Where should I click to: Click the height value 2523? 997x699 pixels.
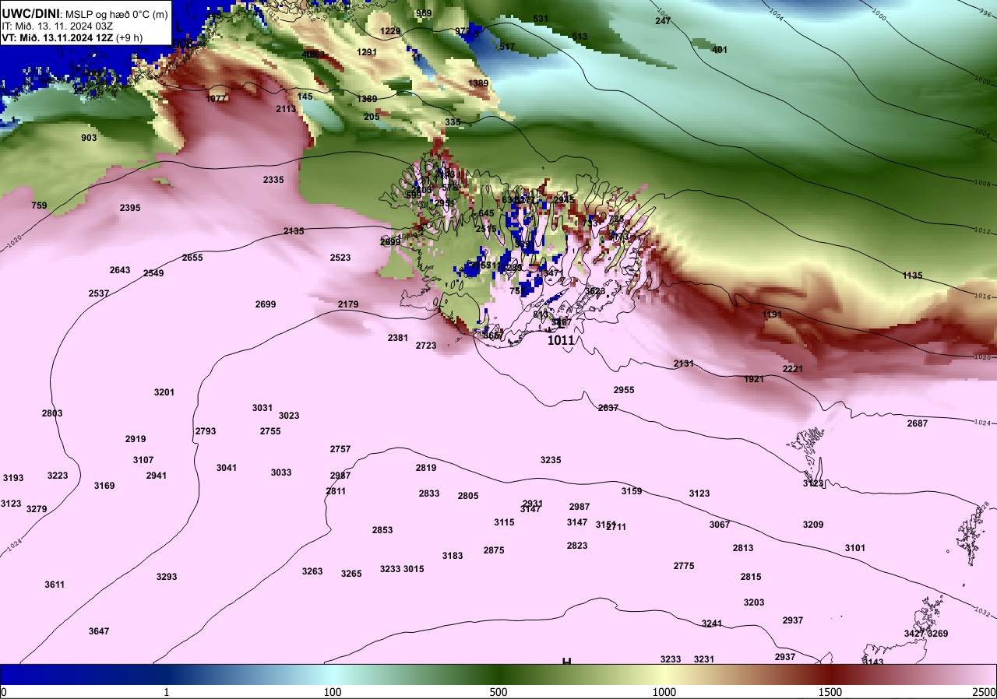(340, 258)
